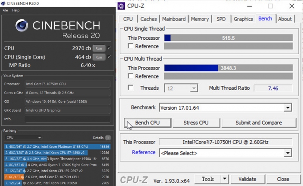Open the Reference processor Please Select dropdown
303x186 pixels.
click(288, 153)
